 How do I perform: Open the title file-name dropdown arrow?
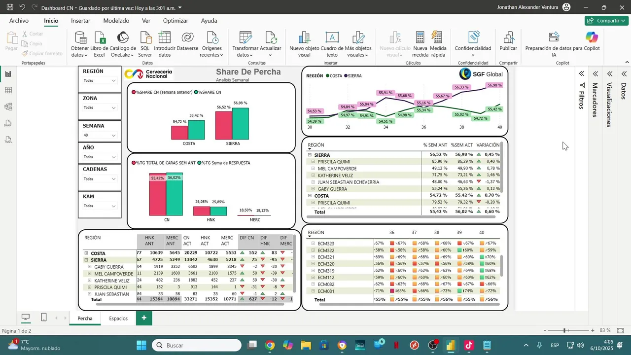coord(179,8)
